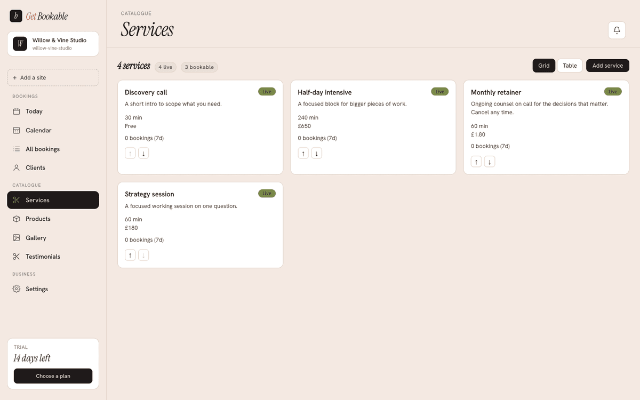The image size is (640, 400).
Task: Click the Get Bookable logo icon
Action: (x=16, y=16)
